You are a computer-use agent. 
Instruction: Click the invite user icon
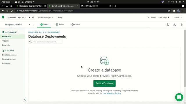pos(168,25)
